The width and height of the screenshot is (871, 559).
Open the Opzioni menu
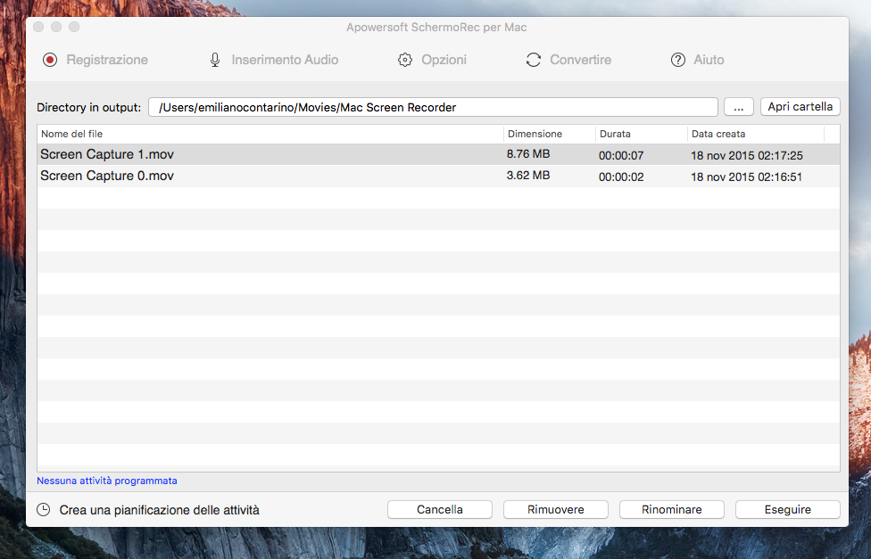click(x=444, y=60)
